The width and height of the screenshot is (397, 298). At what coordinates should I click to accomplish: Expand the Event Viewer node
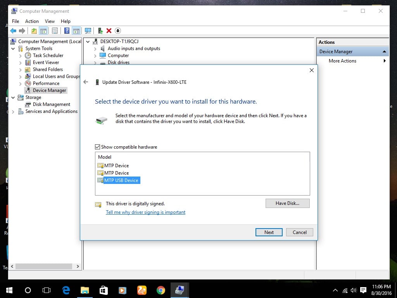coord(21,62)
